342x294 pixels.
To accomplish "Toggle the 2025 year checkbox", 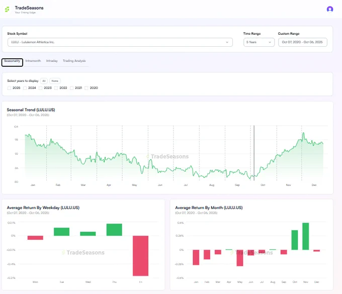I will 9,88.
